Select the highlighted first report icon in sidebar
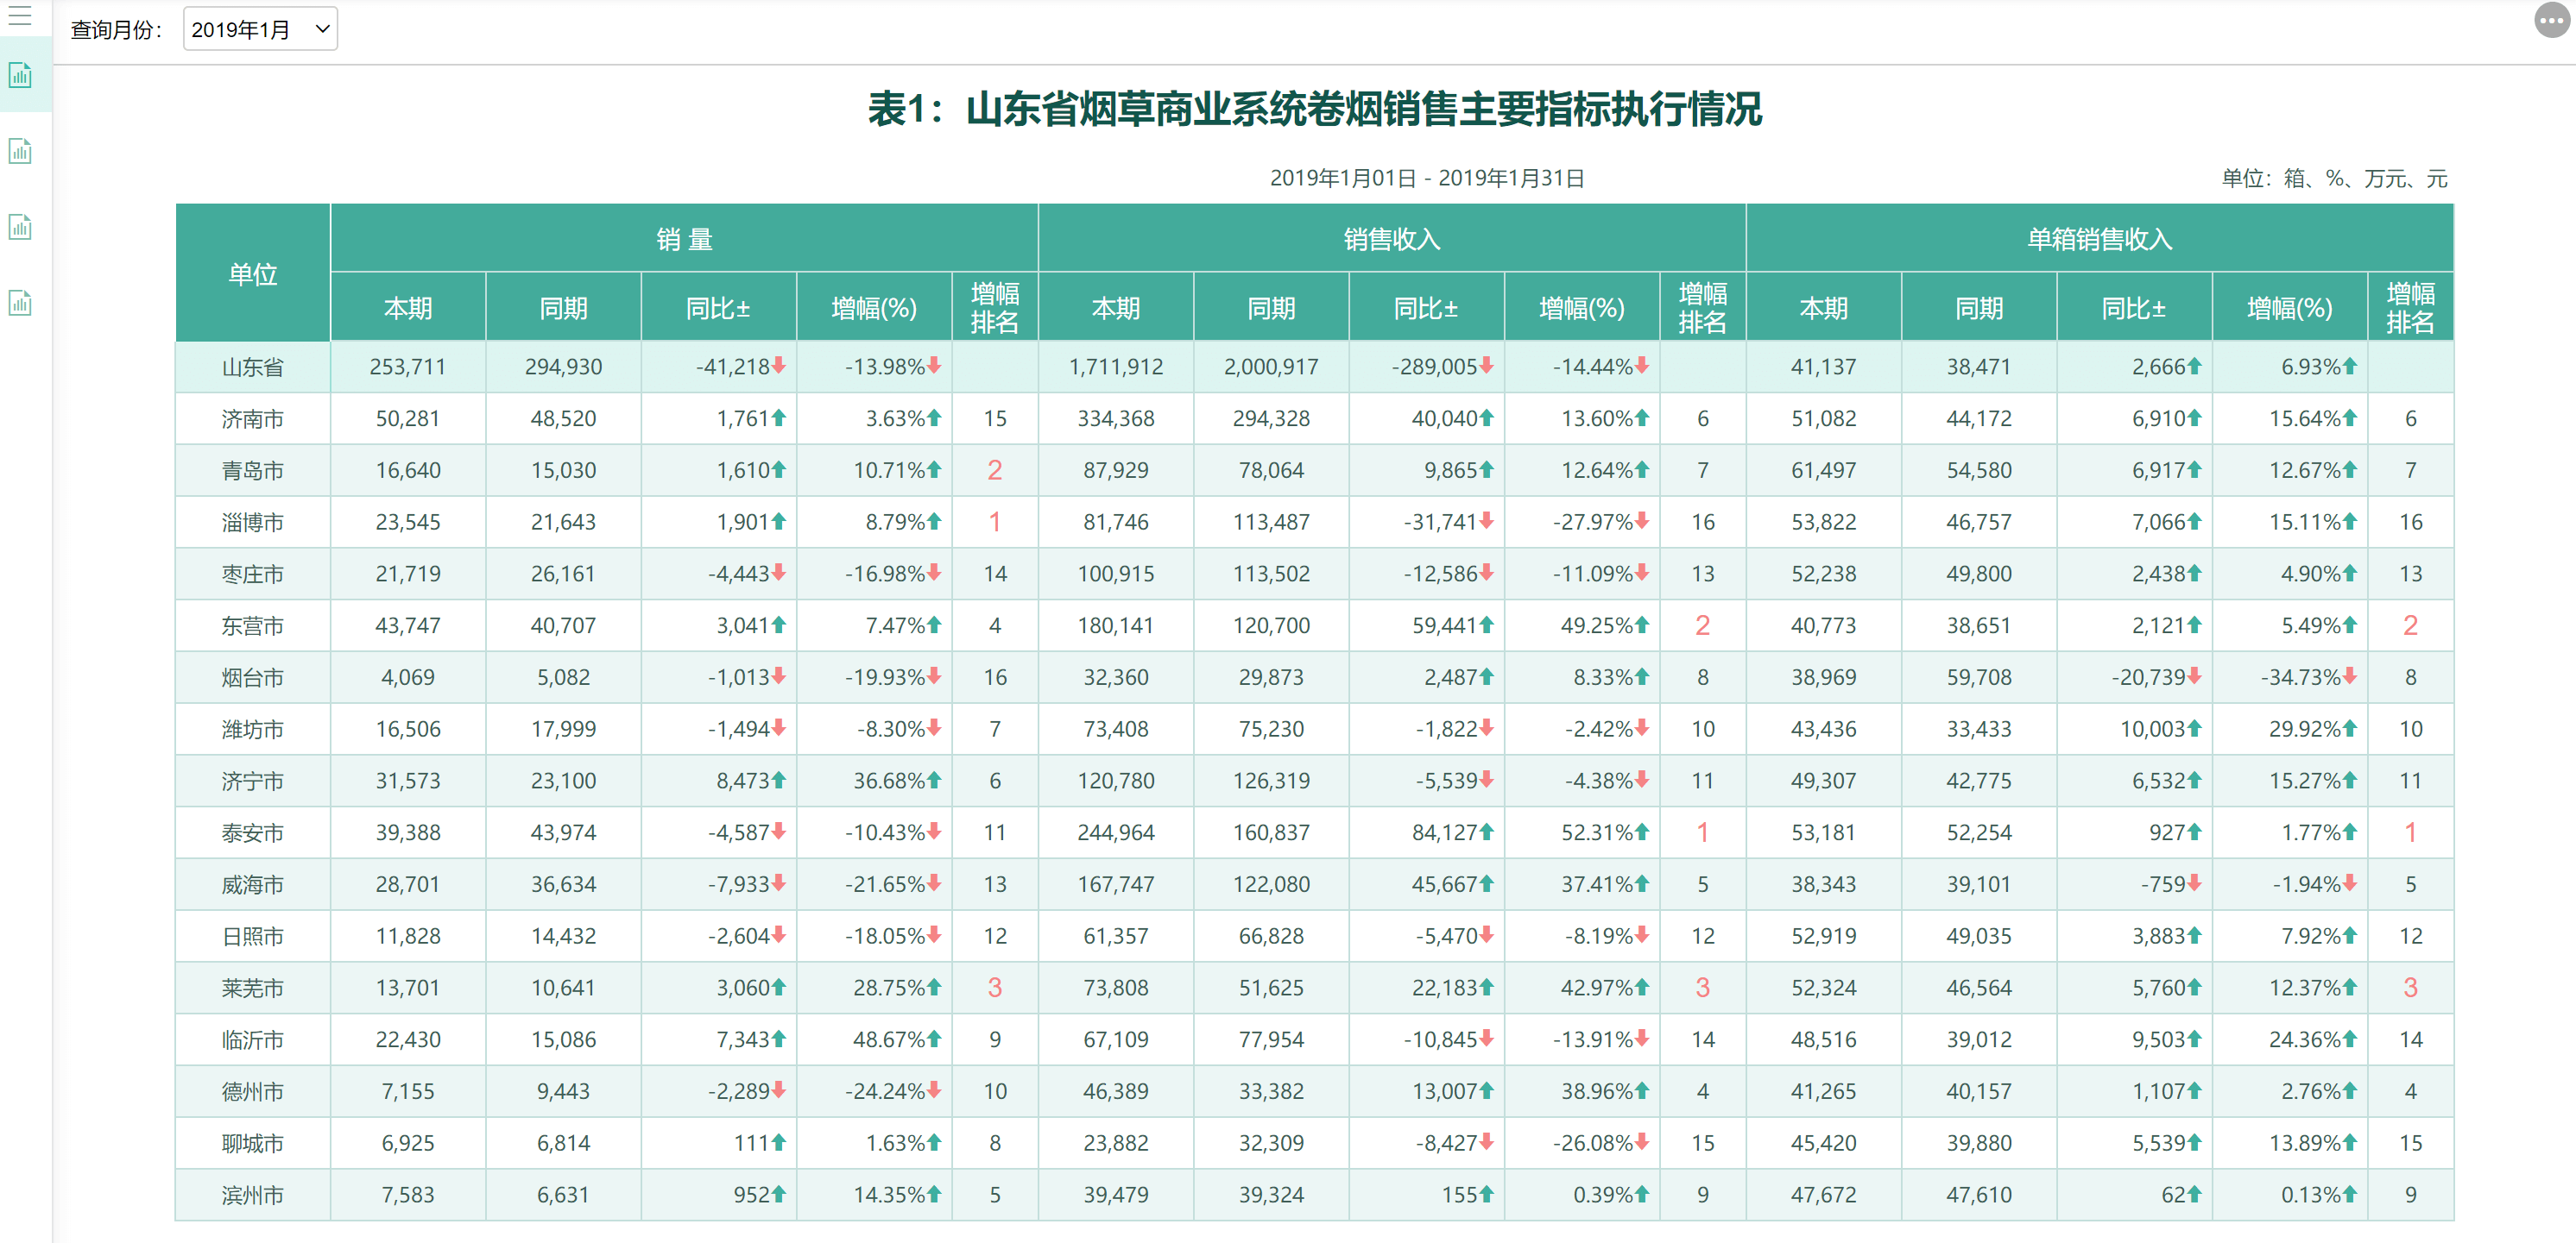Image resolution: width=2576 pixels, height=1243 pixels. pyautogui.click(x=22, y=75)
